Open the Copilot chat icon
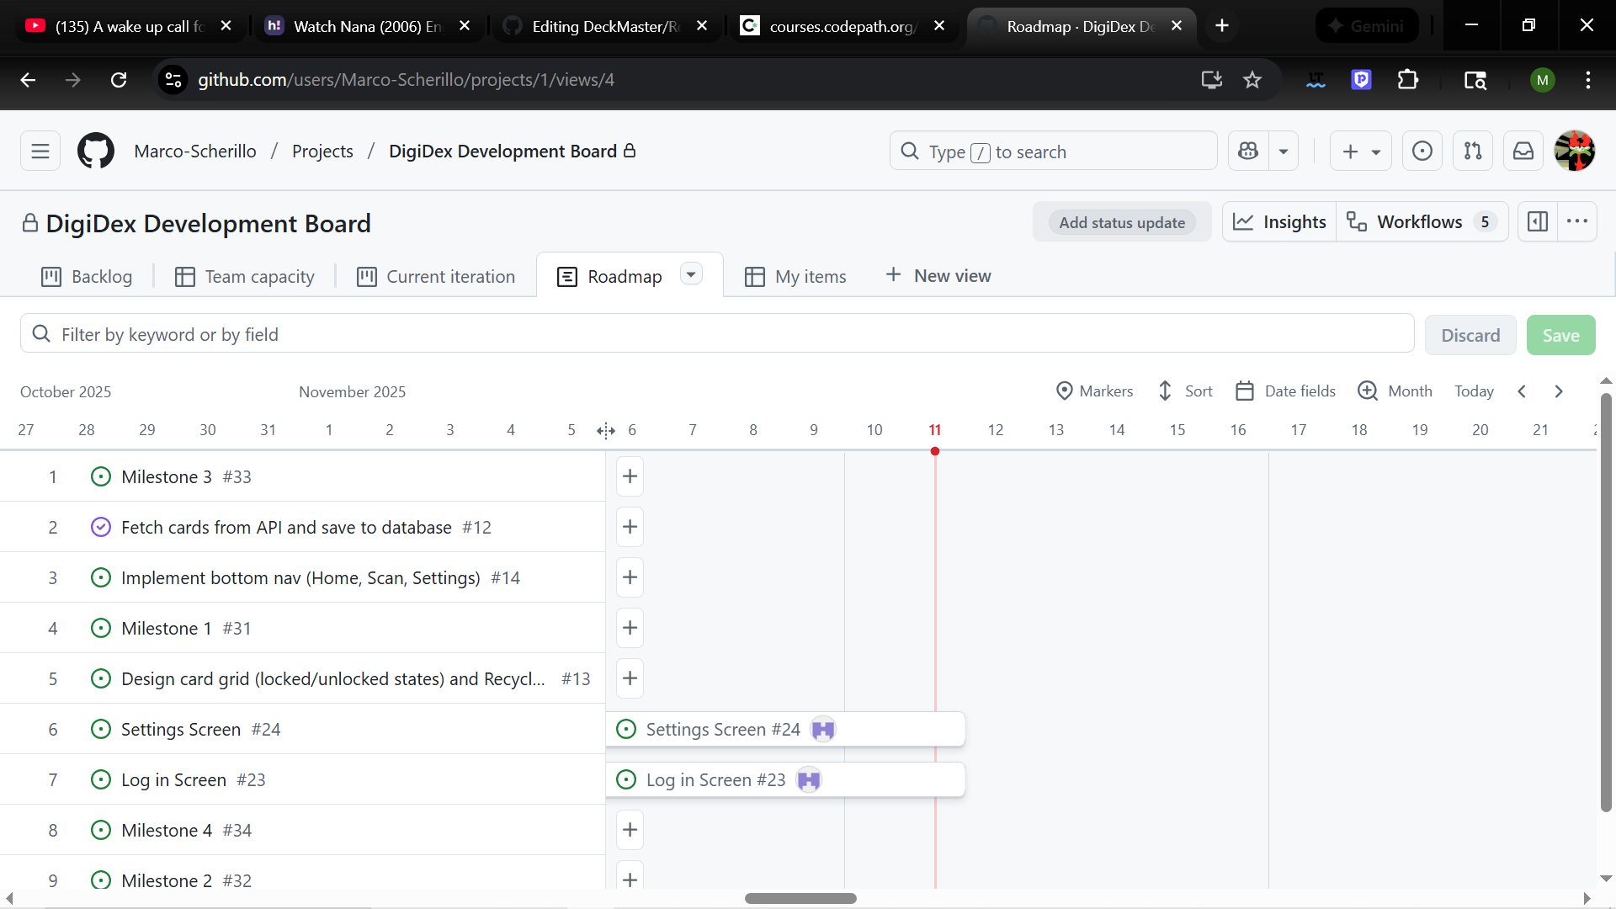This screenshot has width=1616, height=909. point(1248,151)
